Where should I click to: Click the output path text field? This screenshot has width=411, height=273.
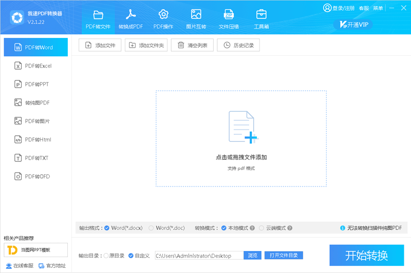[198, 256]
